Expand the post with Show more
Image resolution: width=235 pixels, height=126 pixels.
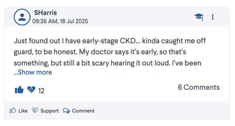pyautogui.click(x=35, y=72)
